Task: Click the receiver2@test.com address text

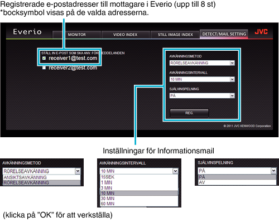Action: (73, 67)
